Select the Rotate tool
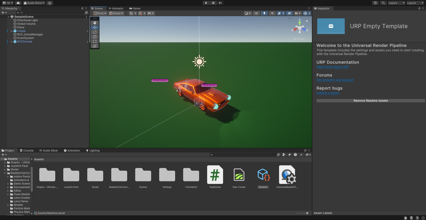The image size is (426, 220). (95, 32)
